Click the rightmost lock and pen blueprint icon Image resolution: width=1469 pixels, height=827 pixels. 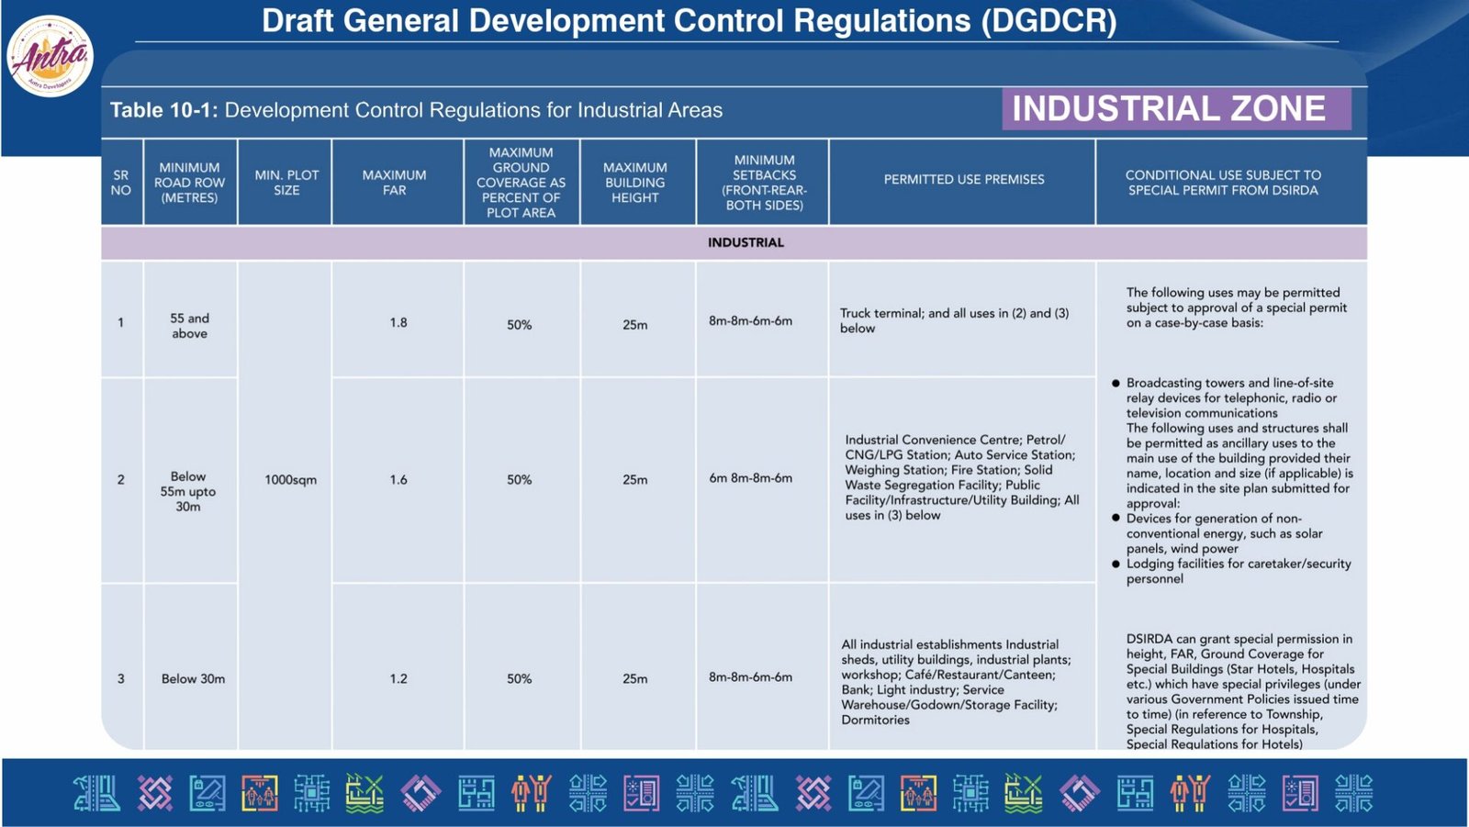coord(866,793)
